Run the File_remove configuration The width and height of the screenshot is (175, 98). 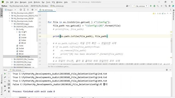click(151, 6)
